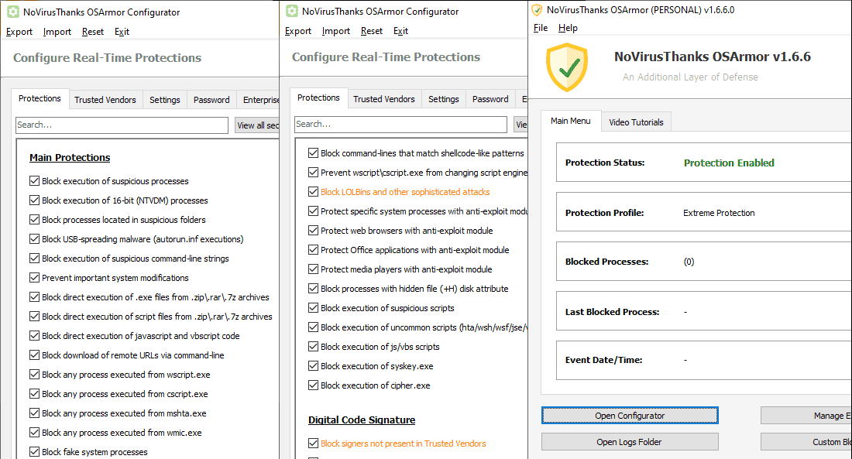852x459 pixels.
Task: Uncheck Block execution of cipher.exe
Action: (313, 385)
